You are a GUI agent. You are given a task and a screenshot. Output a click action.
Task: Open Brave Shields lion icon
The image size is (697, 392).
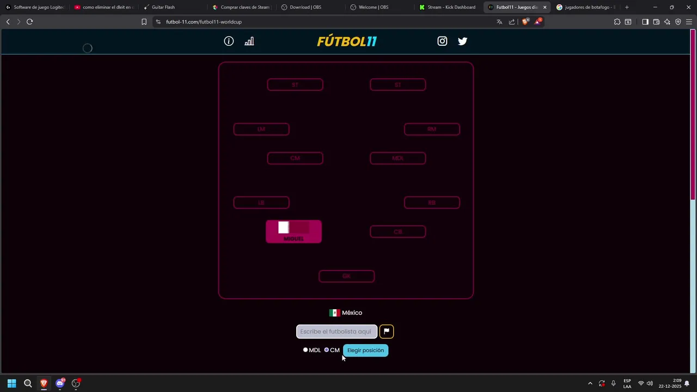pos(525,22)
